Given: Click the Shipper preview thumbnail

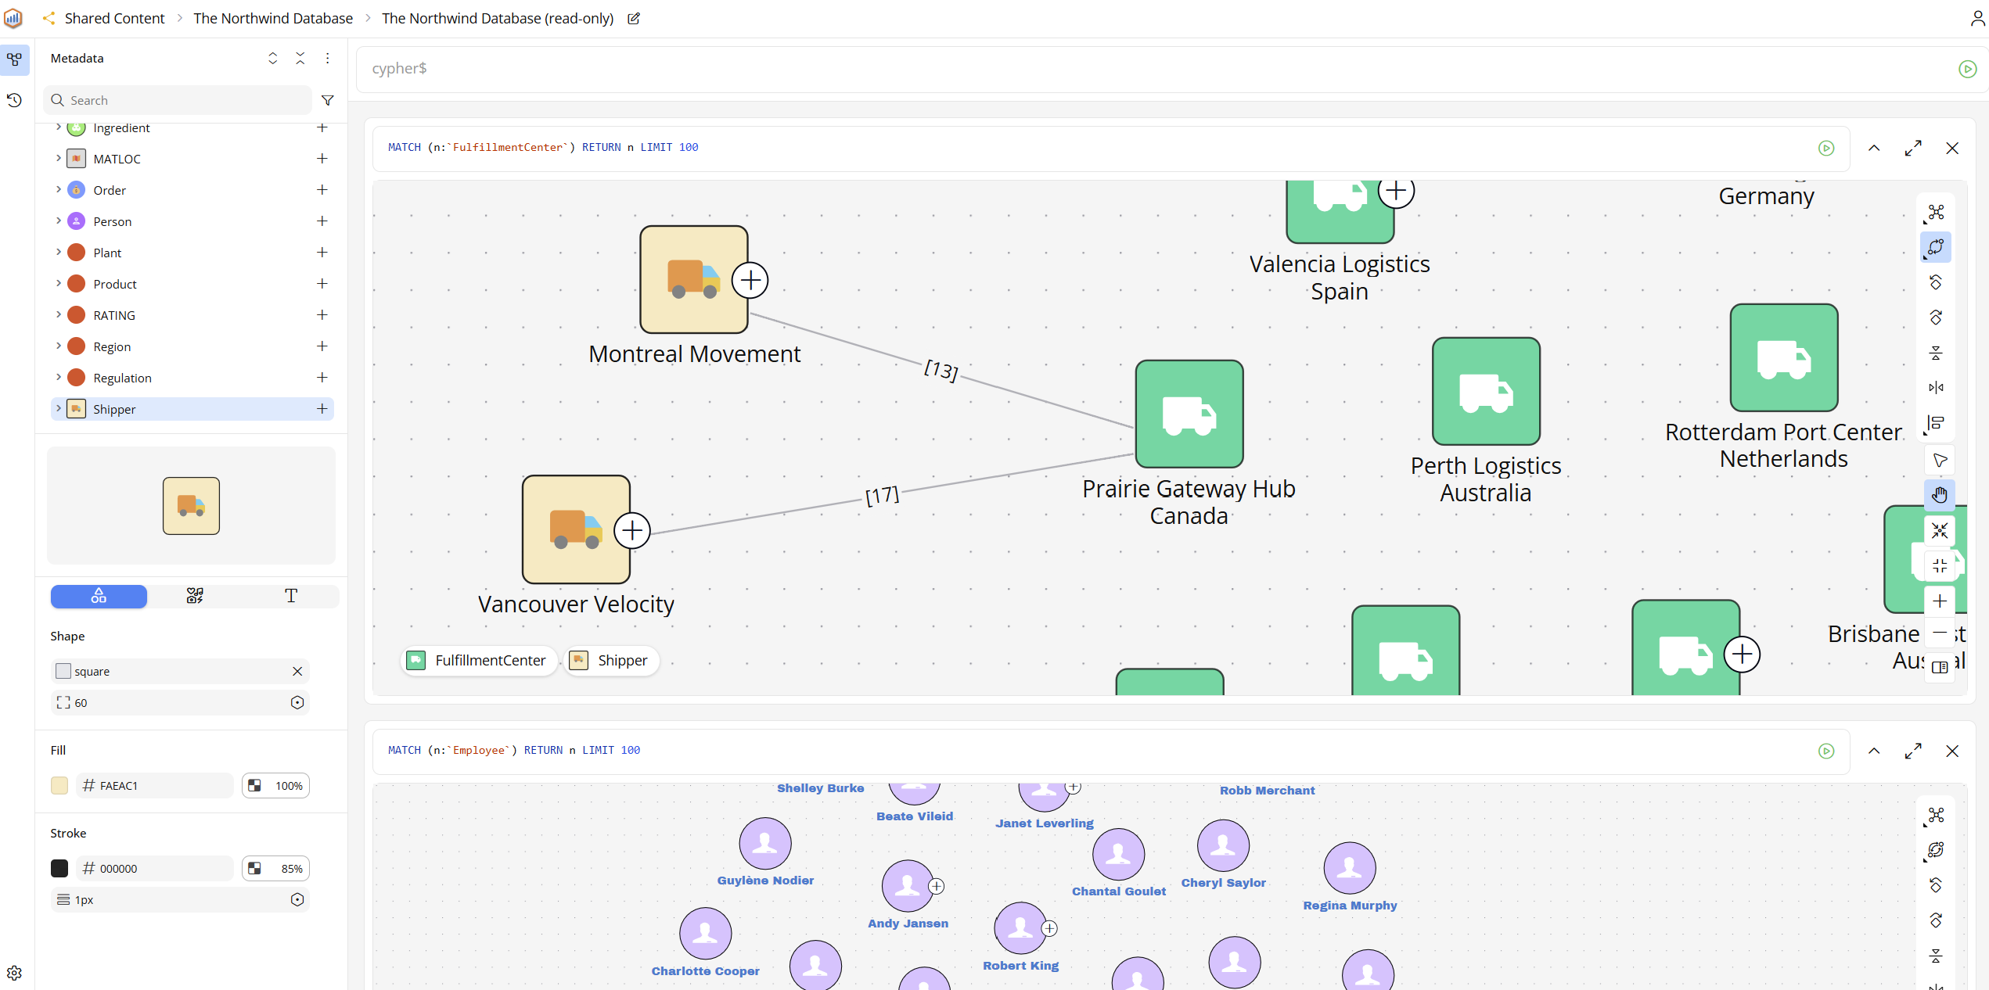Looking at the screenshot, I should pos(191,505).
